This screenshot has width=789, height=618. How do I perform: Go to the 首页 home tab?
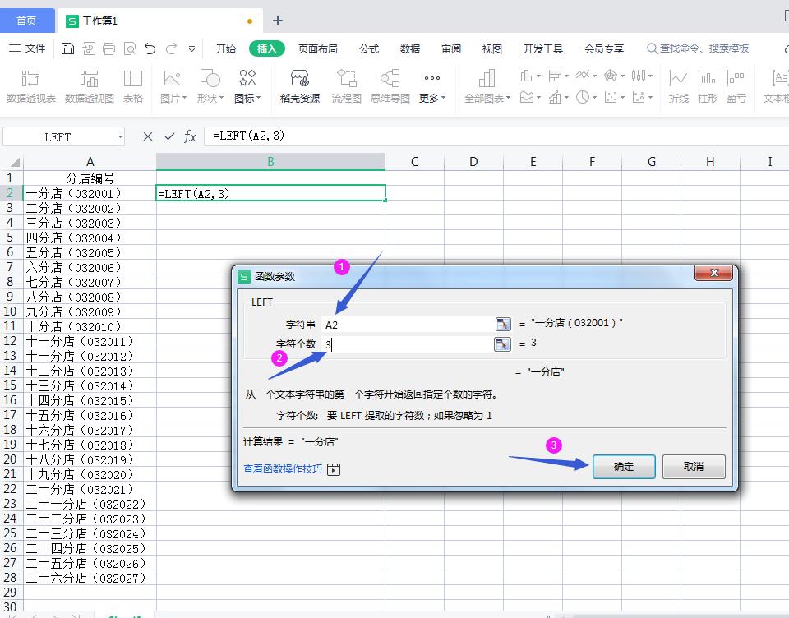pyautogui.click(x=27, y=21)
